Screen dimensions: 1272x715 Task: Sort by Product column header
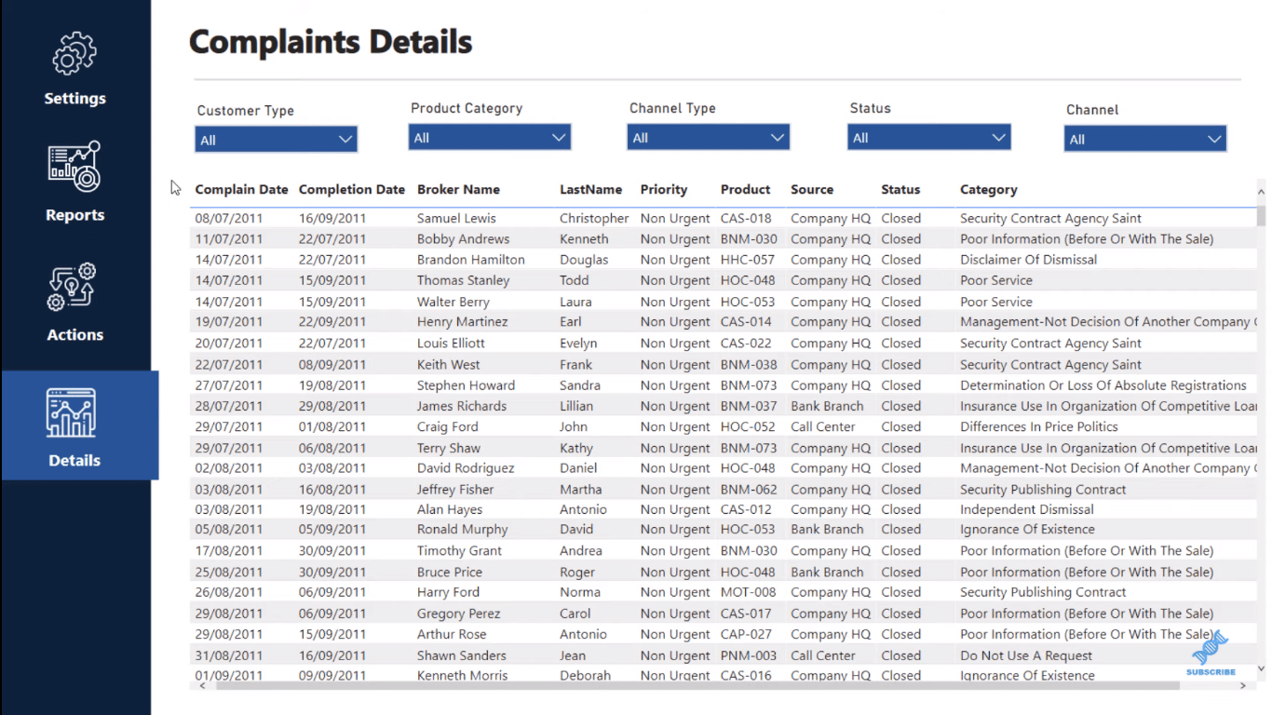click(x=745, y=190)
